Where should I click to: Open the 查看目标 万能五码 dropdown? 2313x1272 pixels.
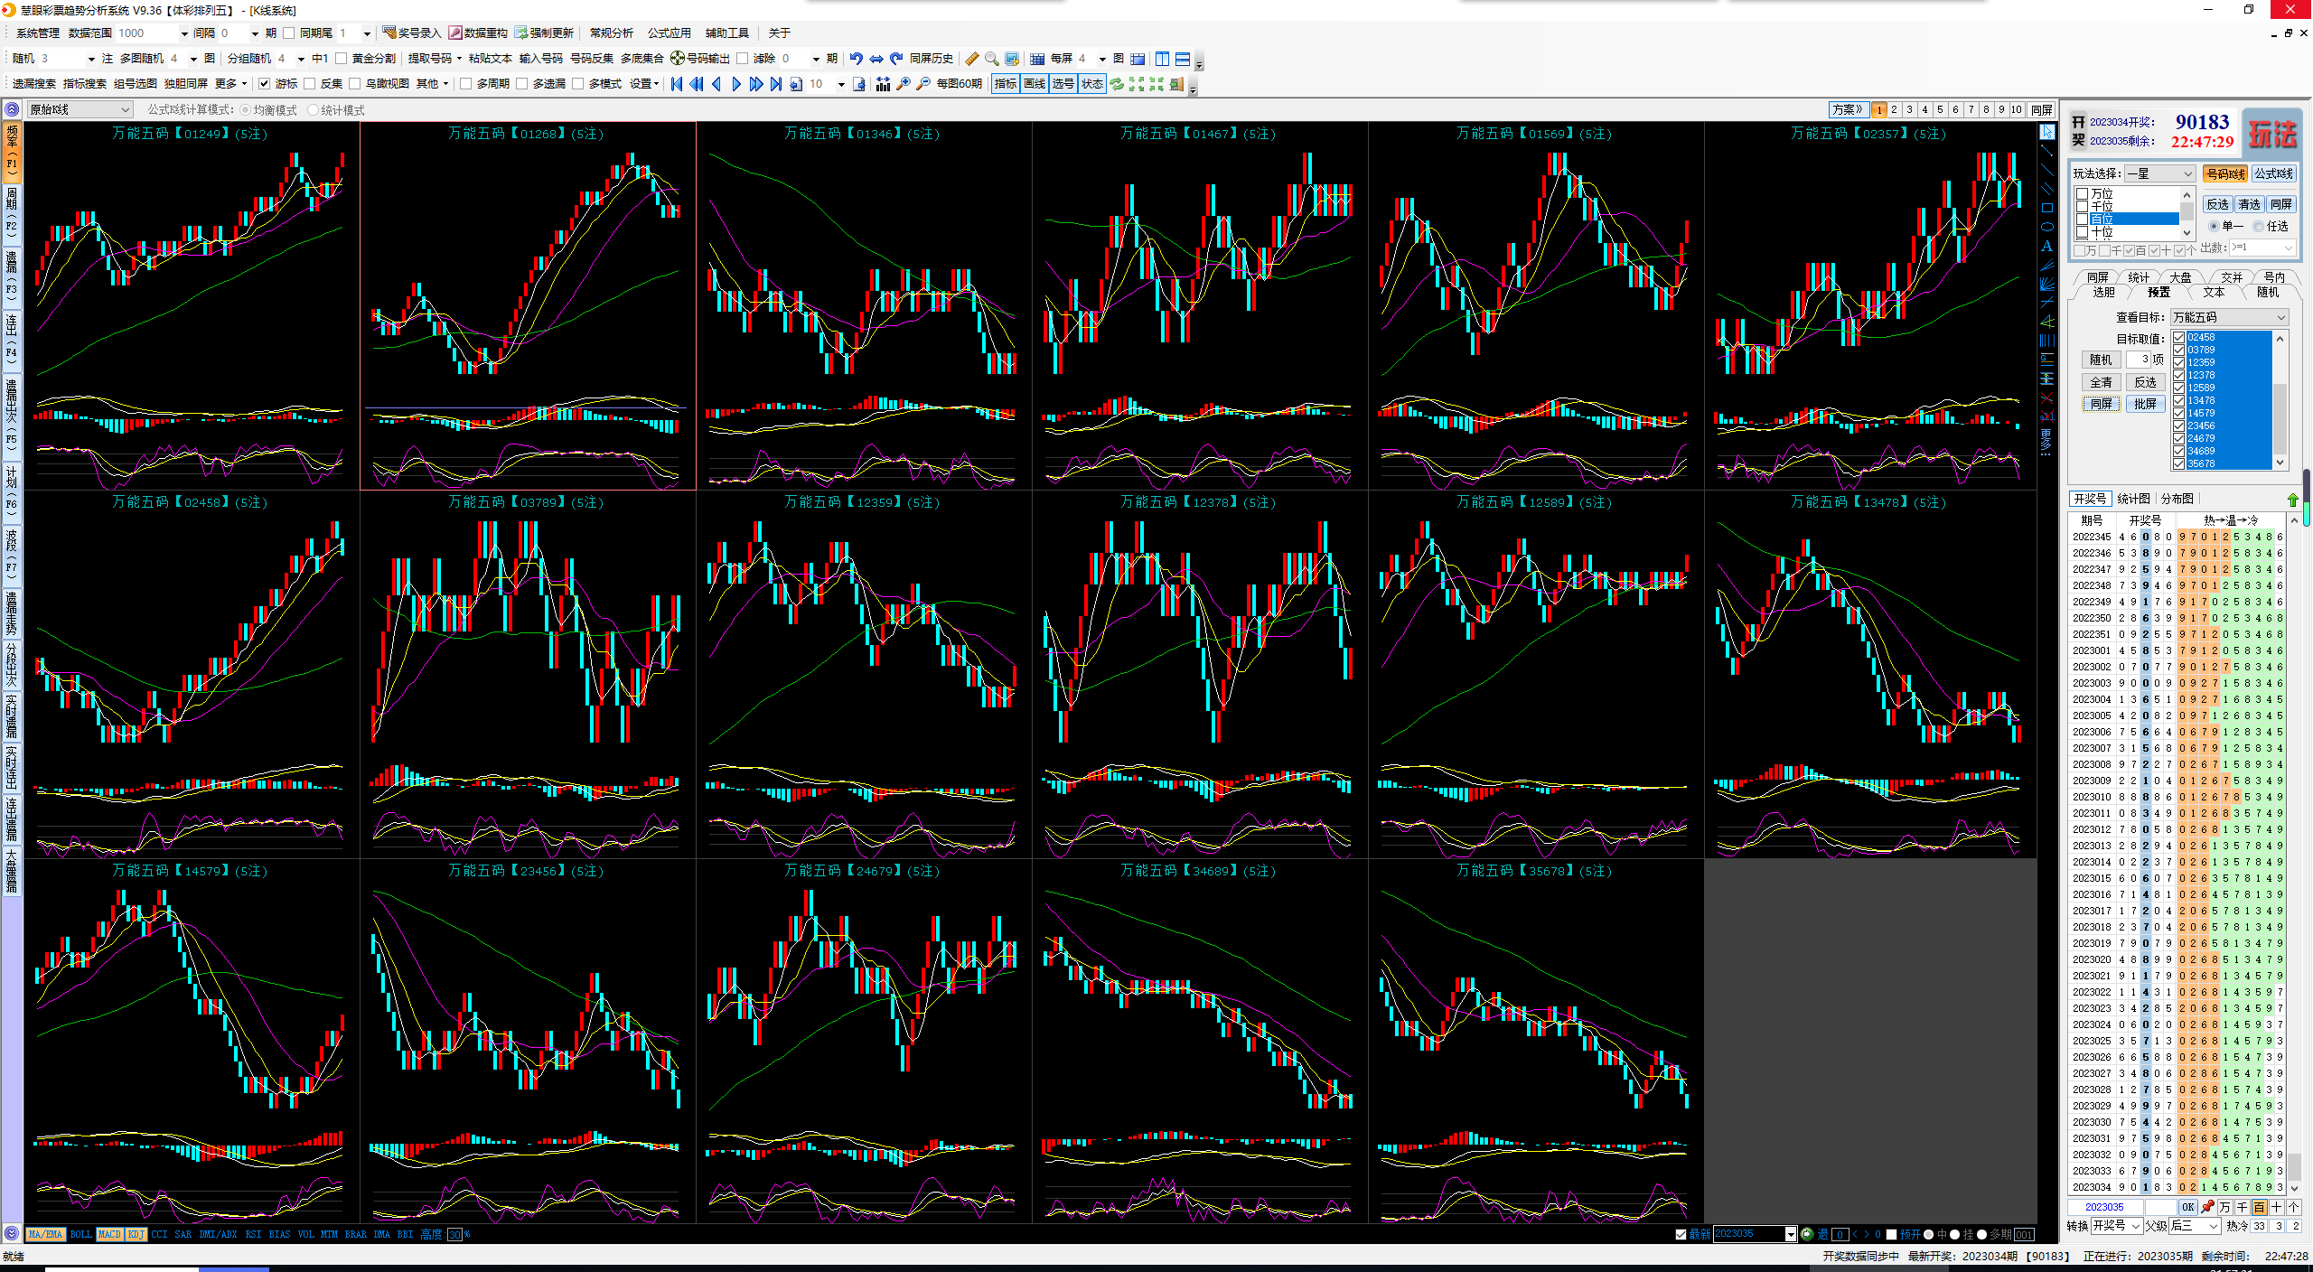click(x=2229, y=317)
